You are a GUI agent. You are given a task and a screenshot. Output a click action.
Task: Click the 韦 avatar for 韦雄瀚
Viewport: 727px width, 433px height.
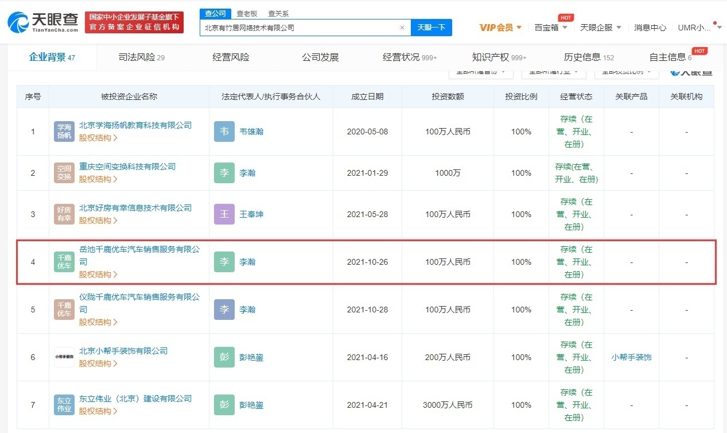[x=224, y=132]
